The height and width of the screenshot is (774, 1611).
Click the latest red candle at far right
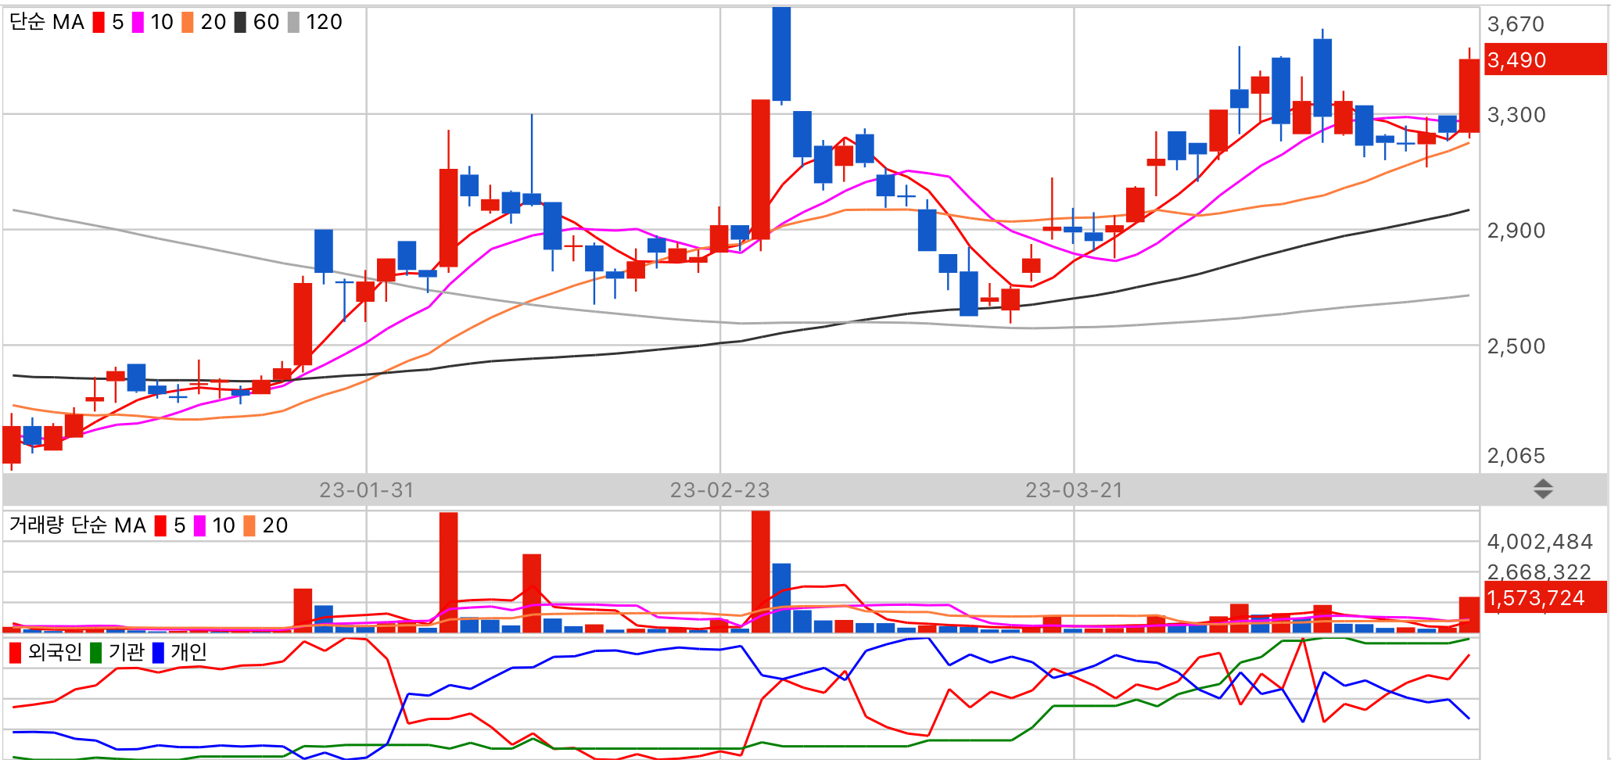pos(1469,95)
